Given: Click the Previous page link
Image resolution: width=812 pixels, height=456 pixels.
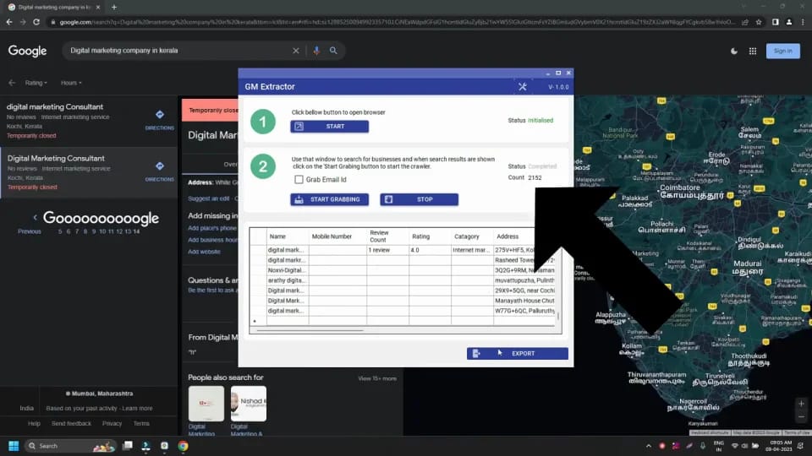Looking at the screenshot, I should (x=30, y=231).
